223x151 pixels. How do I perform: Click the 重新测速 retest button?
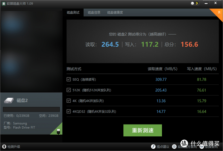click(x=143, y=130)
